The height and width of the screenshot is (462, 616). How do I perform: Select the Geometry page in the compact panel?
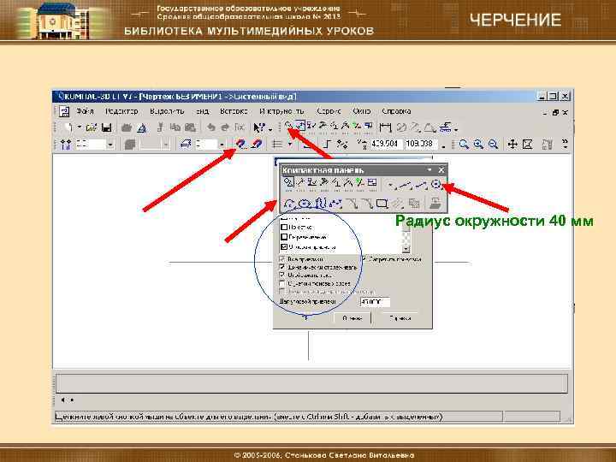289,183
